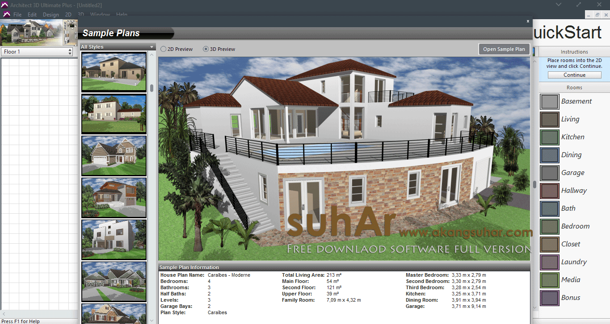The image size is (610, 324).
Task: Select 3D Preview radio button
Action: 206,49
